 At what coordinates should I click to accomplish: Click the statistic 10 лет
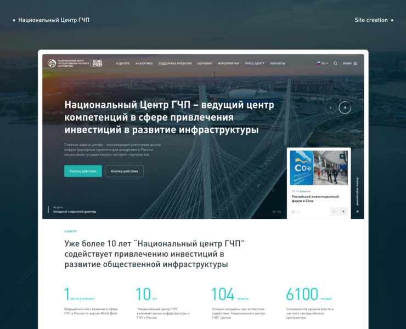click(146, 294)
